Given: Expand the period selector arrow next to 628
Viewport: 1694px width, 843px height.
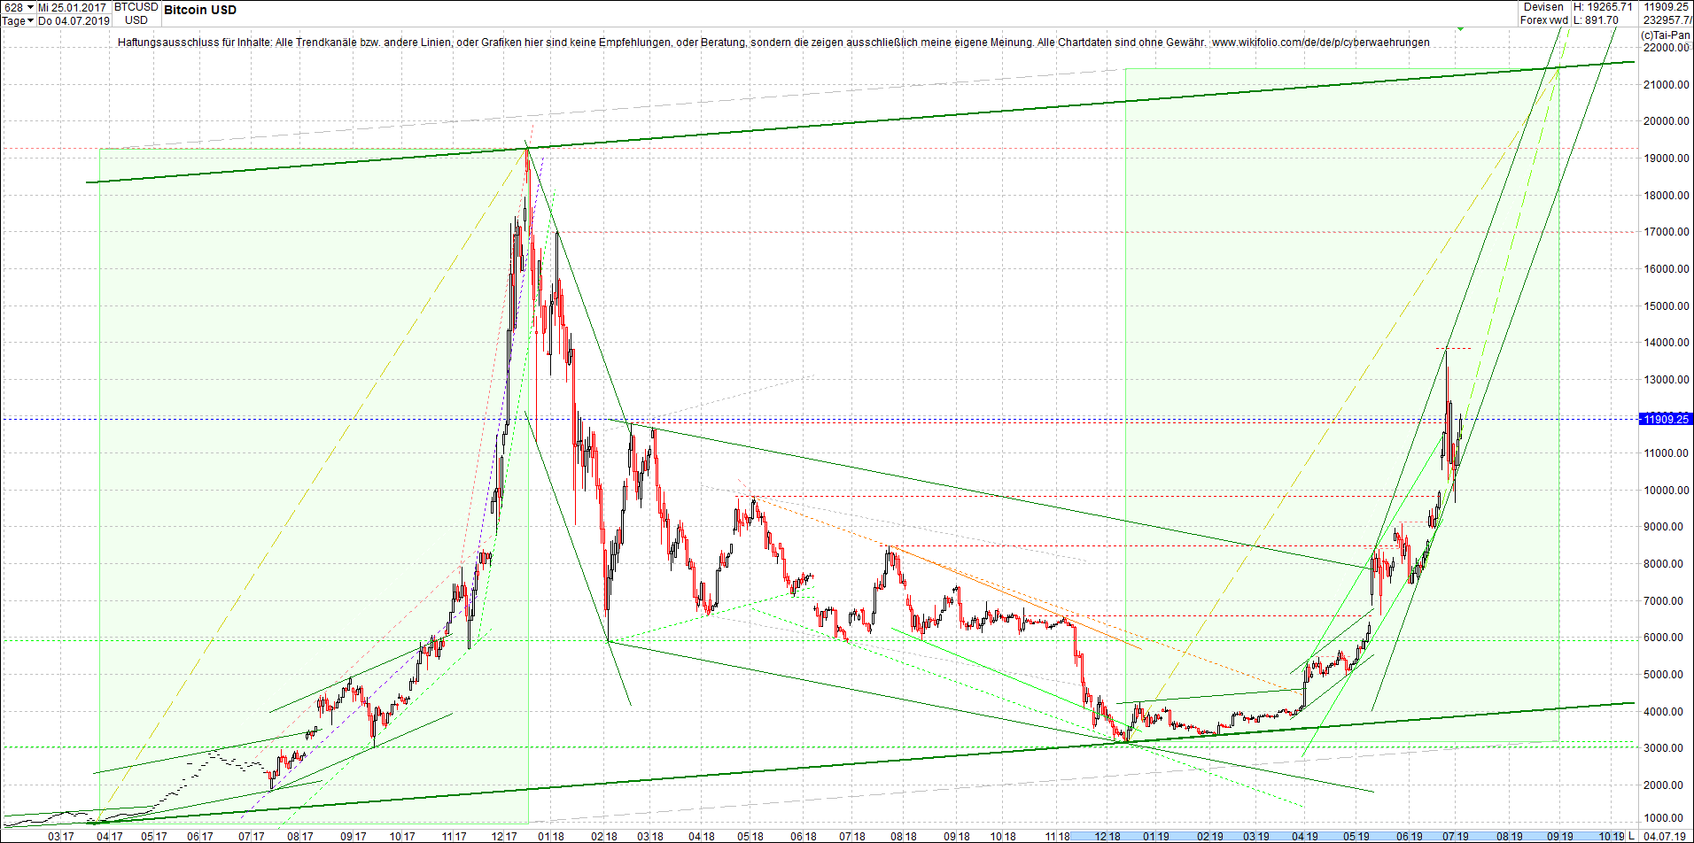Looking at the screenshot, I should 30,7.
